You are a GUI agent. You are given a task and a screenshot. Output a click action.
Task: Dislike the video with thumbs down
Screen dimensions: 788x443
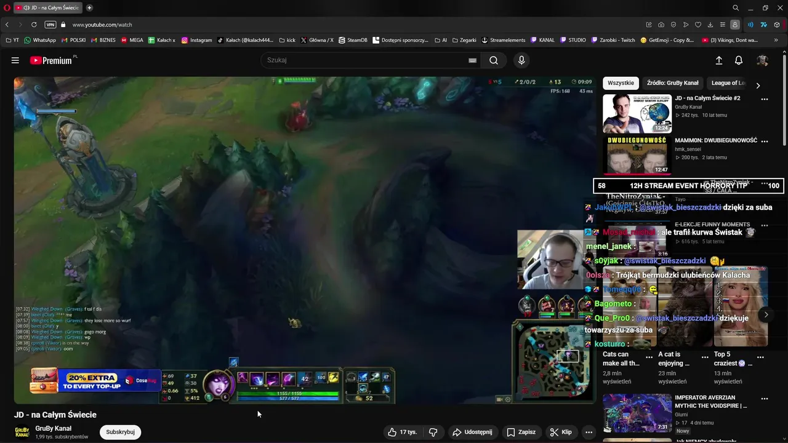coord(433,432)
